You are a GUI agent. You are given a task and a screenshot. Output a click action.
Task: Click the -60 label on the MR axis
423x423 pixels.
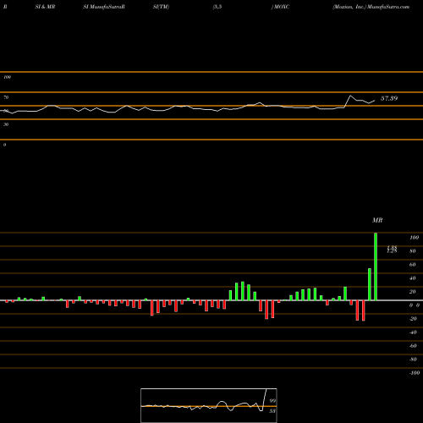tap(413, 346)
